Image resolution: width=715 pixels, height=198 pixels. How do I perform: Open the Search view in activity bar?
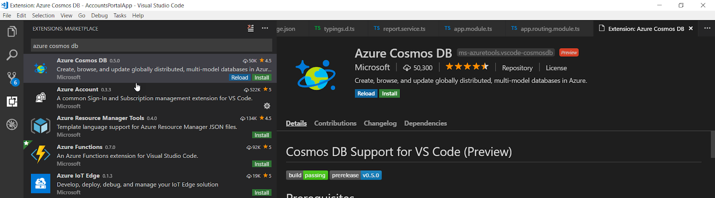(x=12, y=55)
